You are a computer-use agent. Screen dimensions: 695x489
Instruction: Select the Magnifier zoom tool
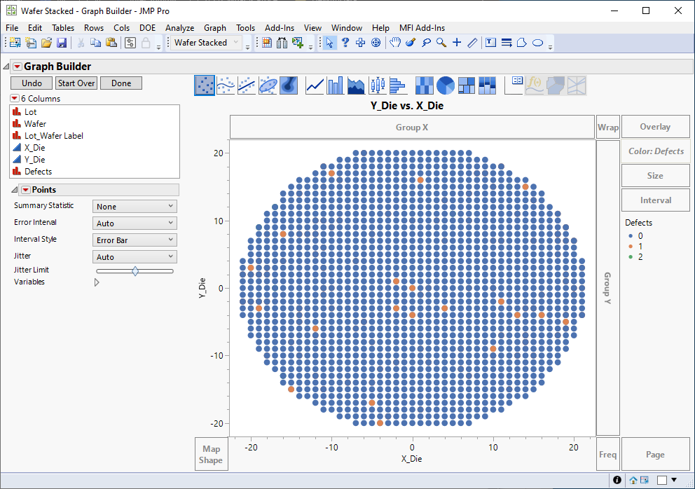coord(441,43)
